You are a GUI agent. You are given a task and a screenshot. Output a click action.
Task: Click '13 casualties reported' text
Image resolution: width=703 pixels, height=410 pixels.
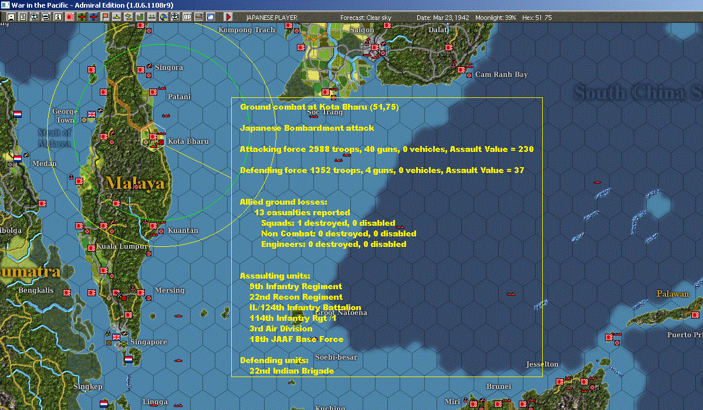tap(302, 212)
